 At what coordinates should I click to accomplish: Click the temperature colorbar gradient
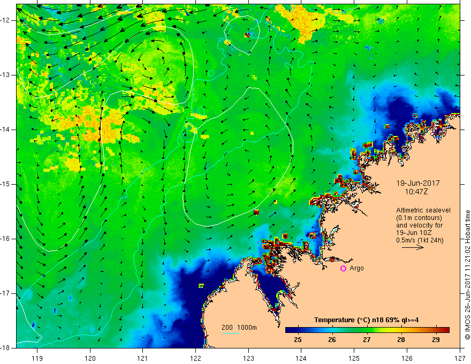367,330
